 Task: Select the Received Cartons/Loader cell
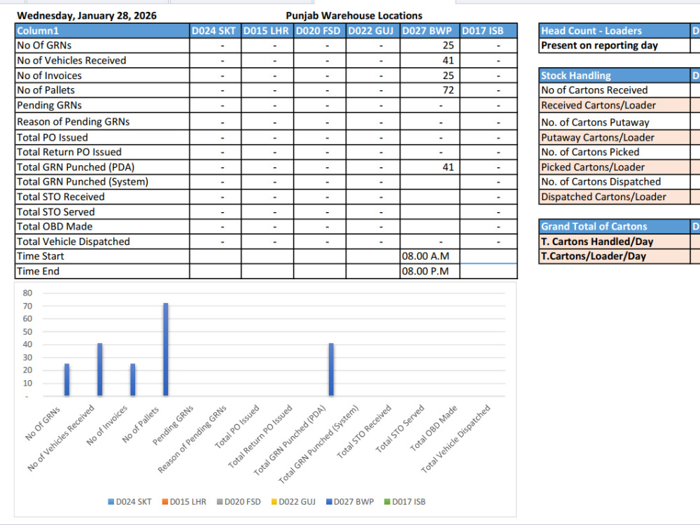(615, 106)
